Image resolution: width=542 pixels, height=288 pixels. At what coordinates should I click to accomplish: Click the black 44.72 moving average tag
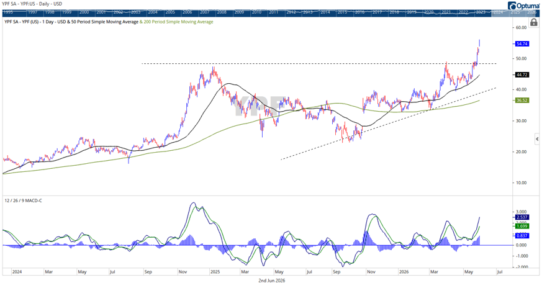(522, 74)
